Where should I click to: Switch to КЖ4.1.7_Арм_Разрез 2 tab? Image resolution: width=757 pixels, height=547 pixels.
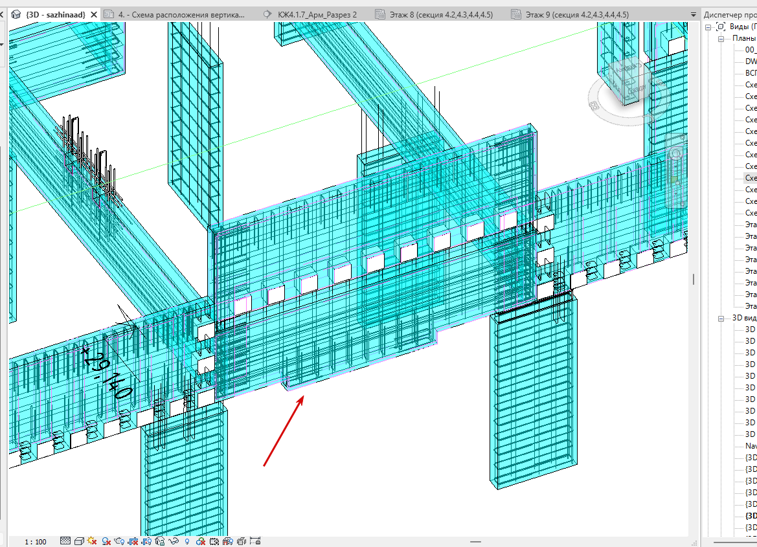tap(316, 14)
